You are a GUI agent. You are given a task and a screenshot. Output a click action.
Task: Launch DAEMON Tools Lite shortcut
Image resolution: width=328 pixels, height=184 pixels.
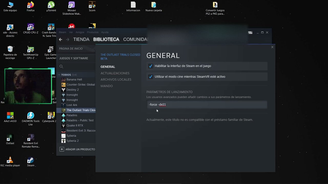coord(30,119)
